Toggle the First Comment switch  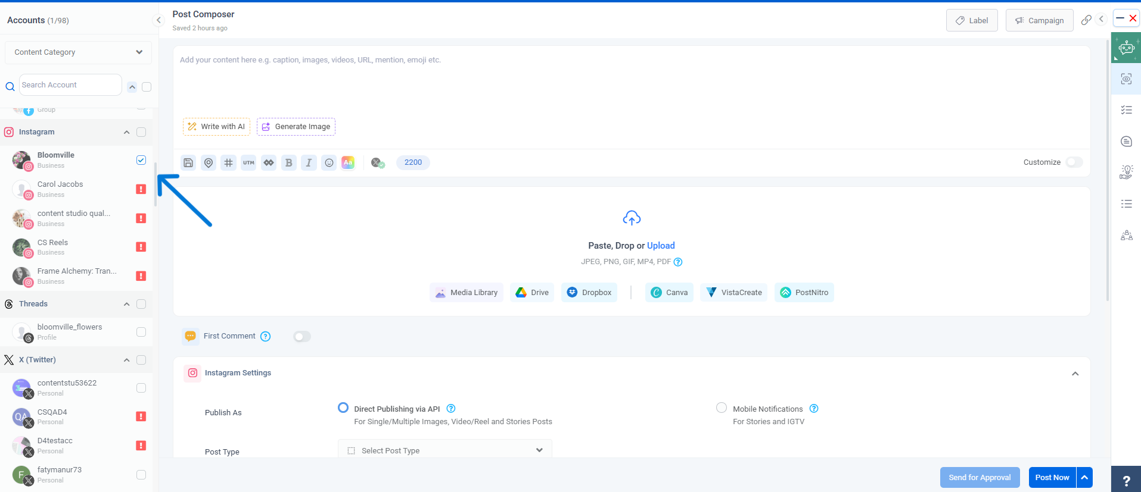point(302,337)
